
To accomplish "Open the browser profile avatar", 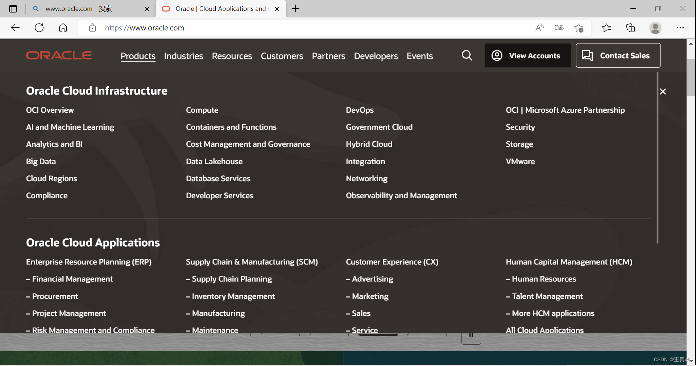I will click(655, 28).
